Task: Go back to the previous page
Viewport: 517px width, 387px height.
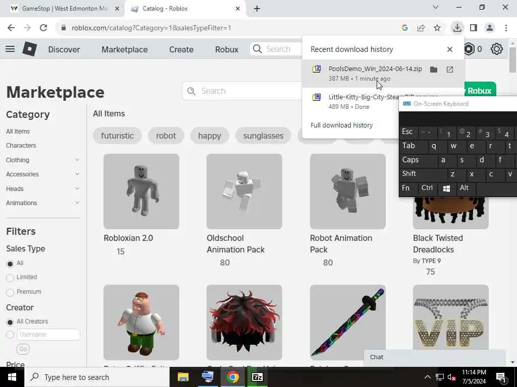Action: point(11,28)
